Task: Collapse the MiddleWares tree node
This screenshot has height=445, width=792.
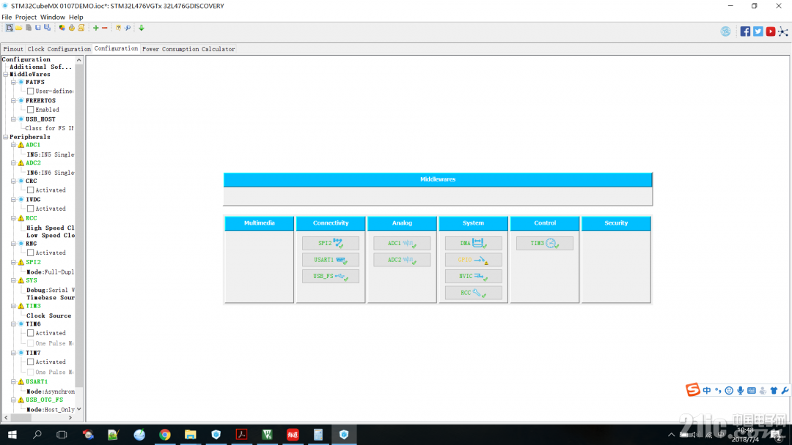Action: tap(6, 74)
